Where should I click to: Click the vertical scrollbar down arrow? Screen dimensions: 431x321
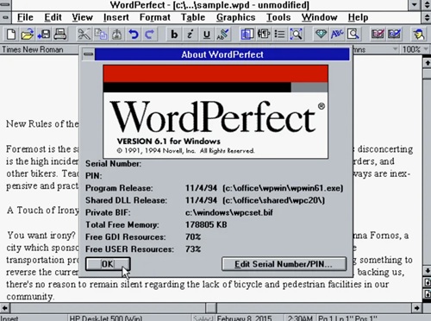coord(427,270)
